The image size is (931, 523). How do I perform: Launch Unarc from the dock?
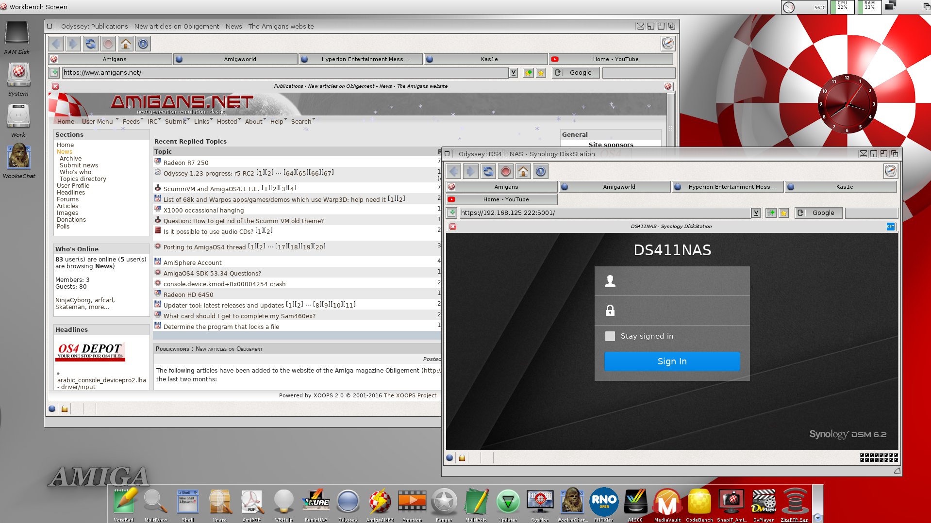220,502
